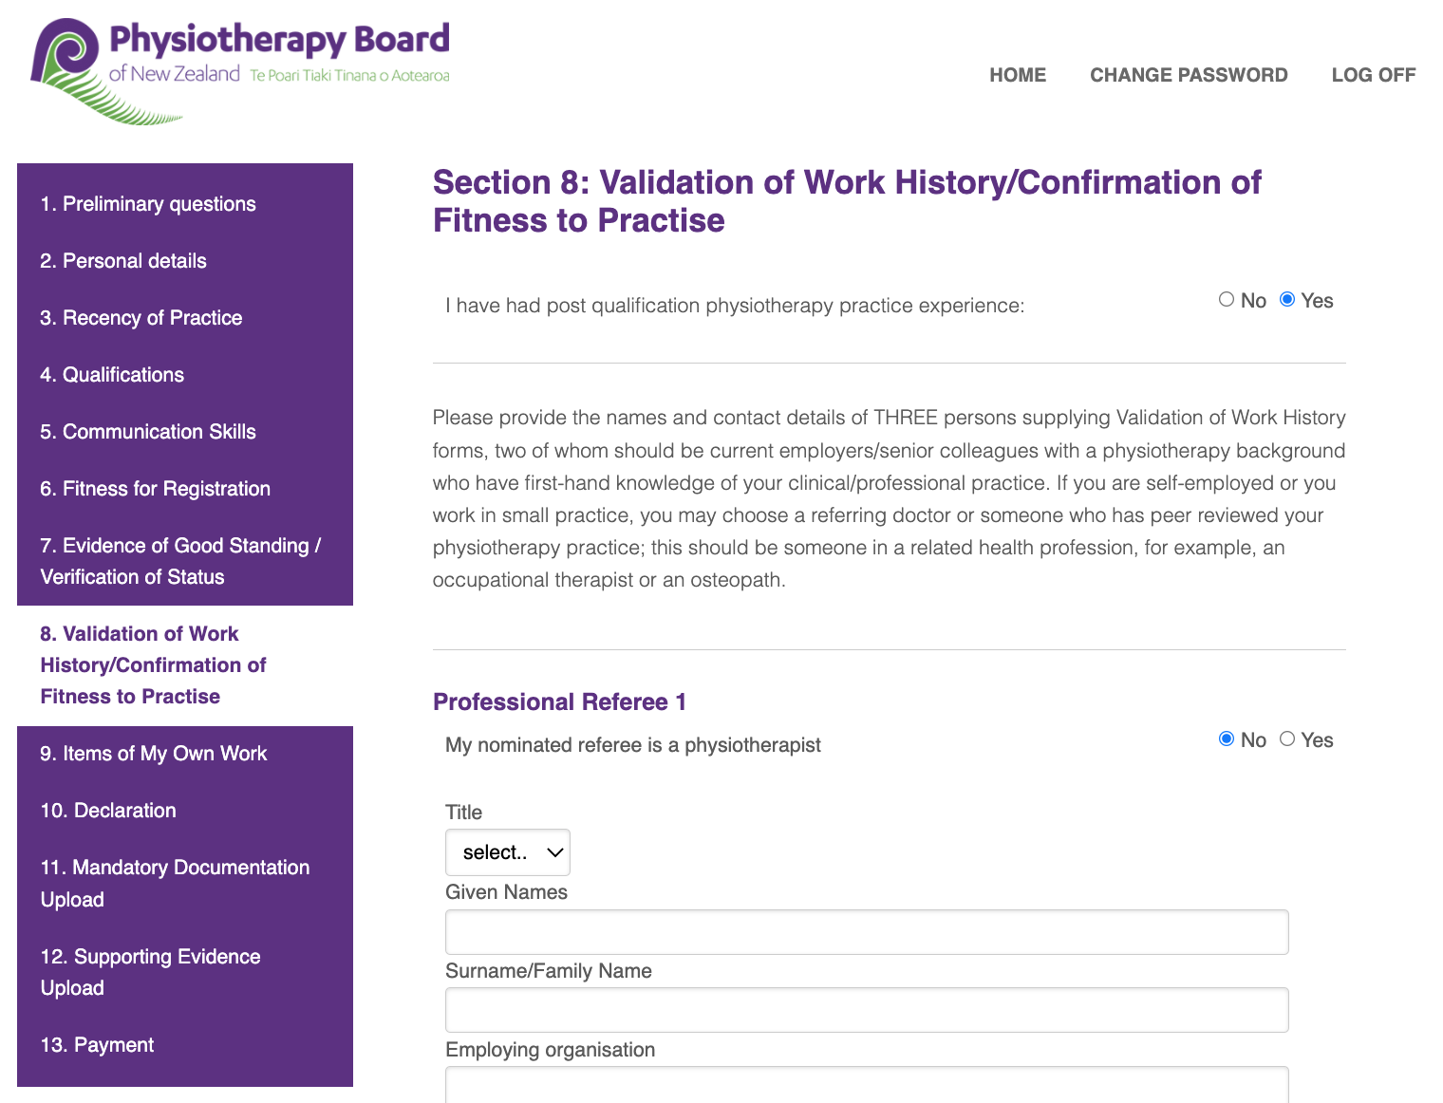Open Recency of Practice section
This screenshot has height=1103, width=1443.
click(x=141, y=318)
